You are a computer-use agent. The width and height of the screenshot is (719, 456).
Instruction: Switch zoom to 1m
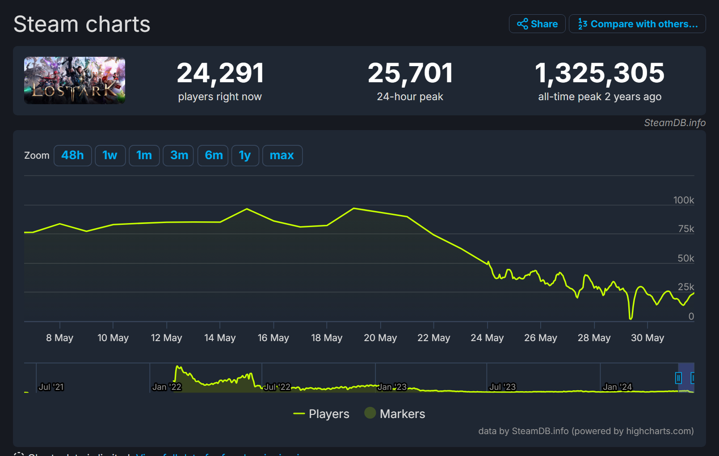(144, 156)
